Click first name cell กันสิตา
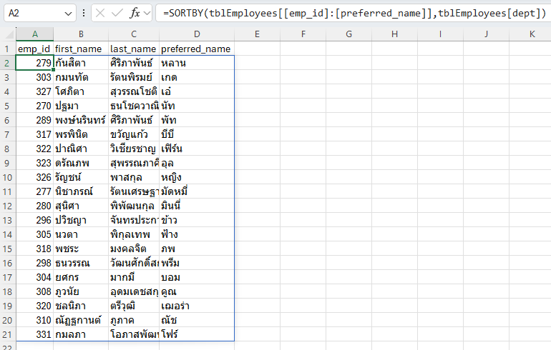Screen dimensions: 551x350 81,63
